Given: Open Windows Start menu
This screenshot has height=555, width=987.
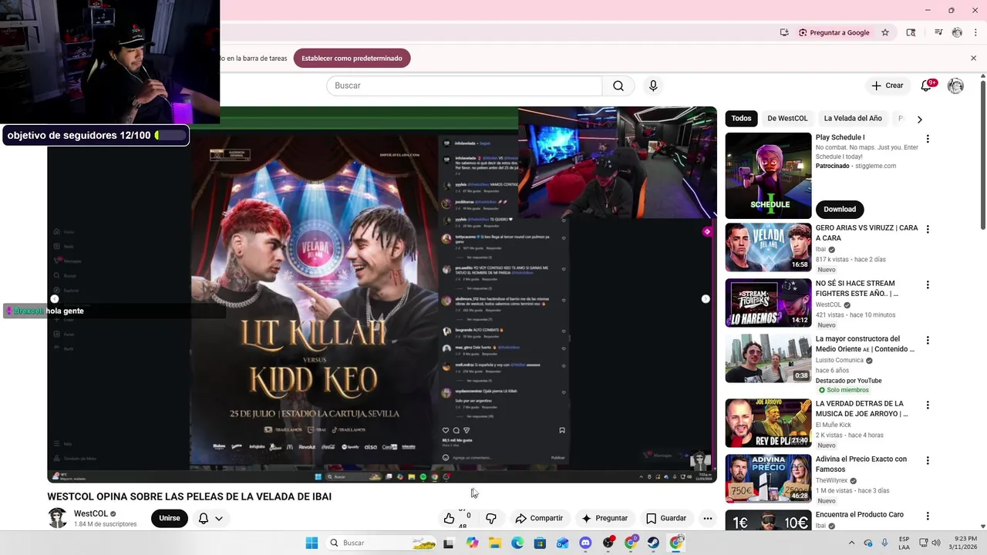Looking at the screenshot, I should (x=312, y=543).
